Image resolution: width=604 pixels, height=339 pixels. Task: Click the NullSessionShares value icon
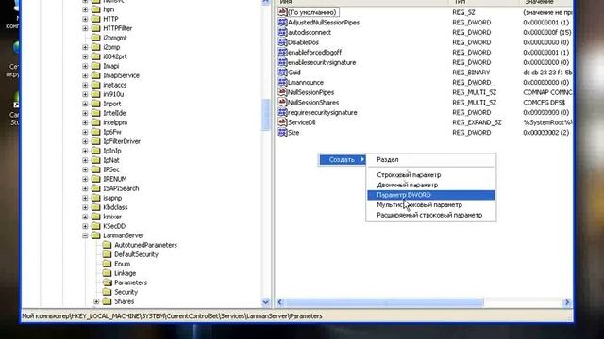[283, 103]
